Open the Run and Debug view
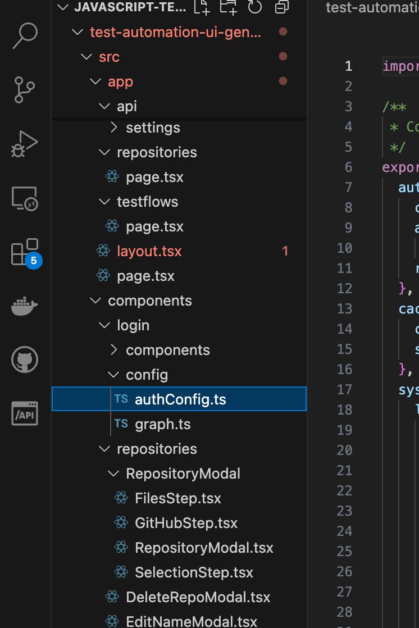This screenshot has height=628, width=419. point(25,144)
